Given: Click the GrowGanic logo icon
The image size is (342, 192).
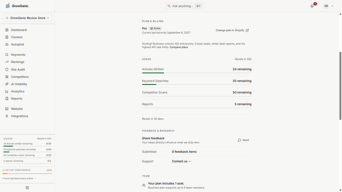Looking at the screenshot, I should click(x=7, y=6).
